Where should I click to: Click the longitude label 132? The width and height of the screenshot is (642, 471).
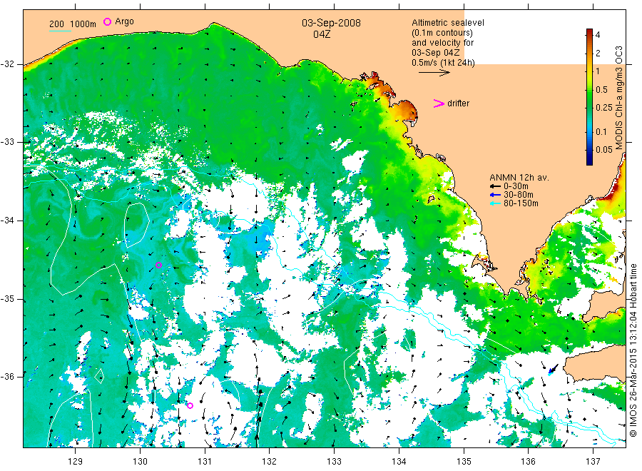270,462
